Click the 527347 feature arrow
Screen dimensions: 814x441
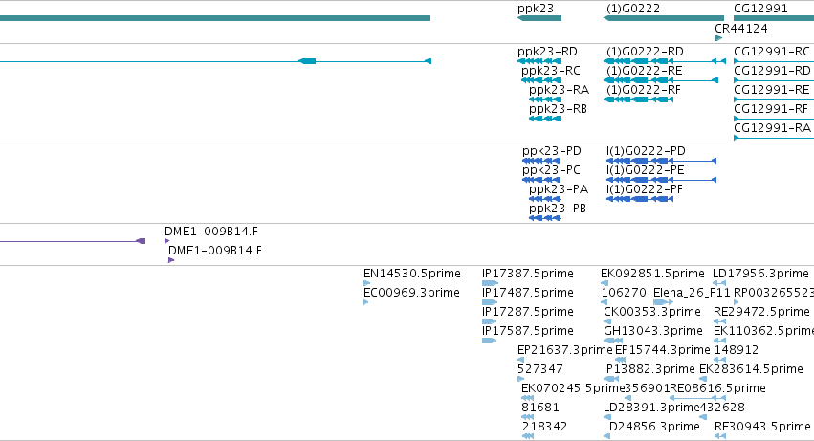coord(520,379)
